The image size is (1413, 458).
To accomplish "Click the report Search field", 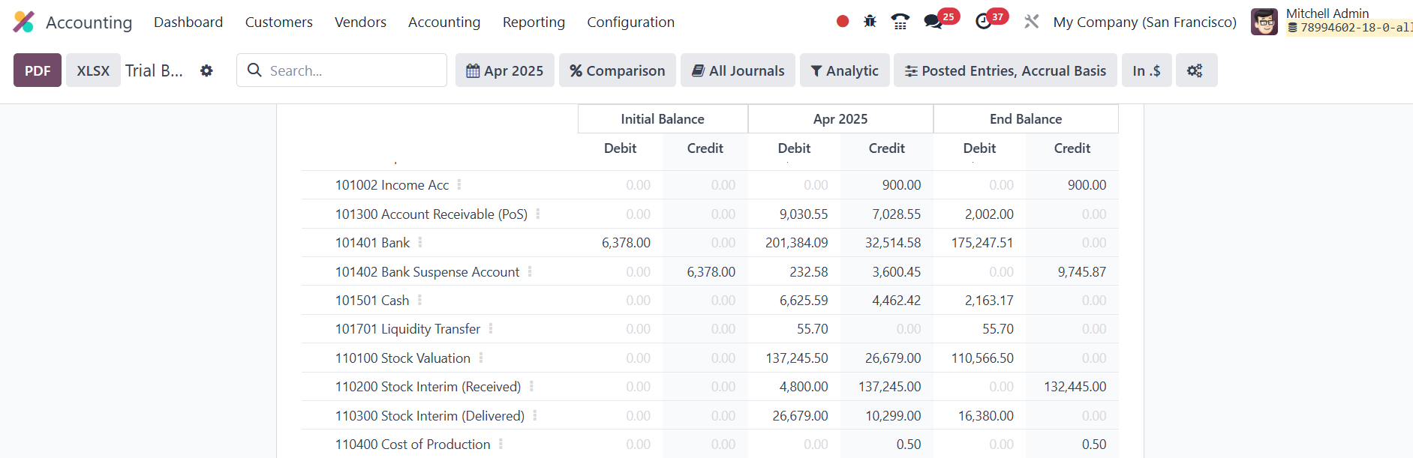I will [x=353, y=70].
